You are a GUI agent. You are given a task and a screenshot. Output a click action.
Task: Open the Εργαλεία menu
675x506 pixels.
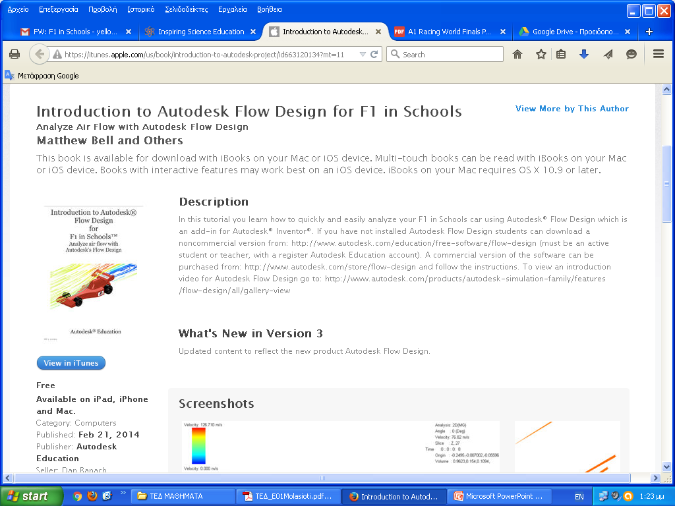click(x=233, y=9)
